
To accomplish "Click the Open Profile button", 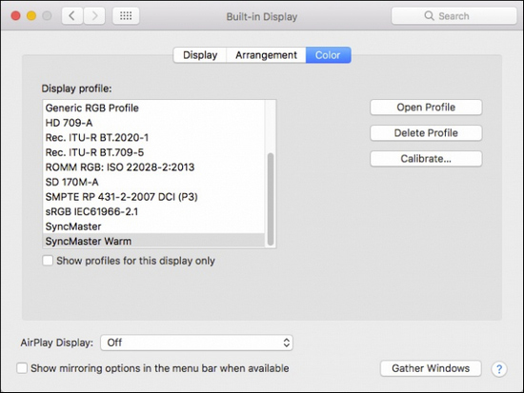I will tap(426, 108).
